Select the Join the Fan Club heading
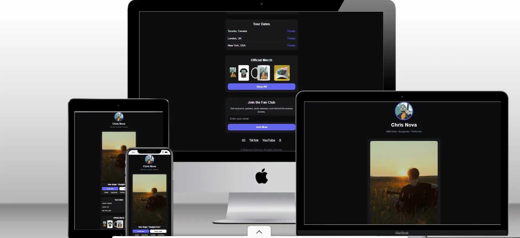Viewport: 520px width, 238px height. pyautogui.click(x=261, y=102)
